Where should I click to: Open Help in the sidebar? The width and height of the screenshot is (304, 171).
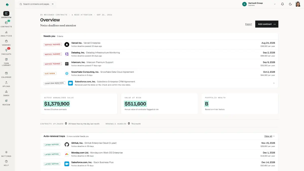pyautogui.click(x=6, y=163)
